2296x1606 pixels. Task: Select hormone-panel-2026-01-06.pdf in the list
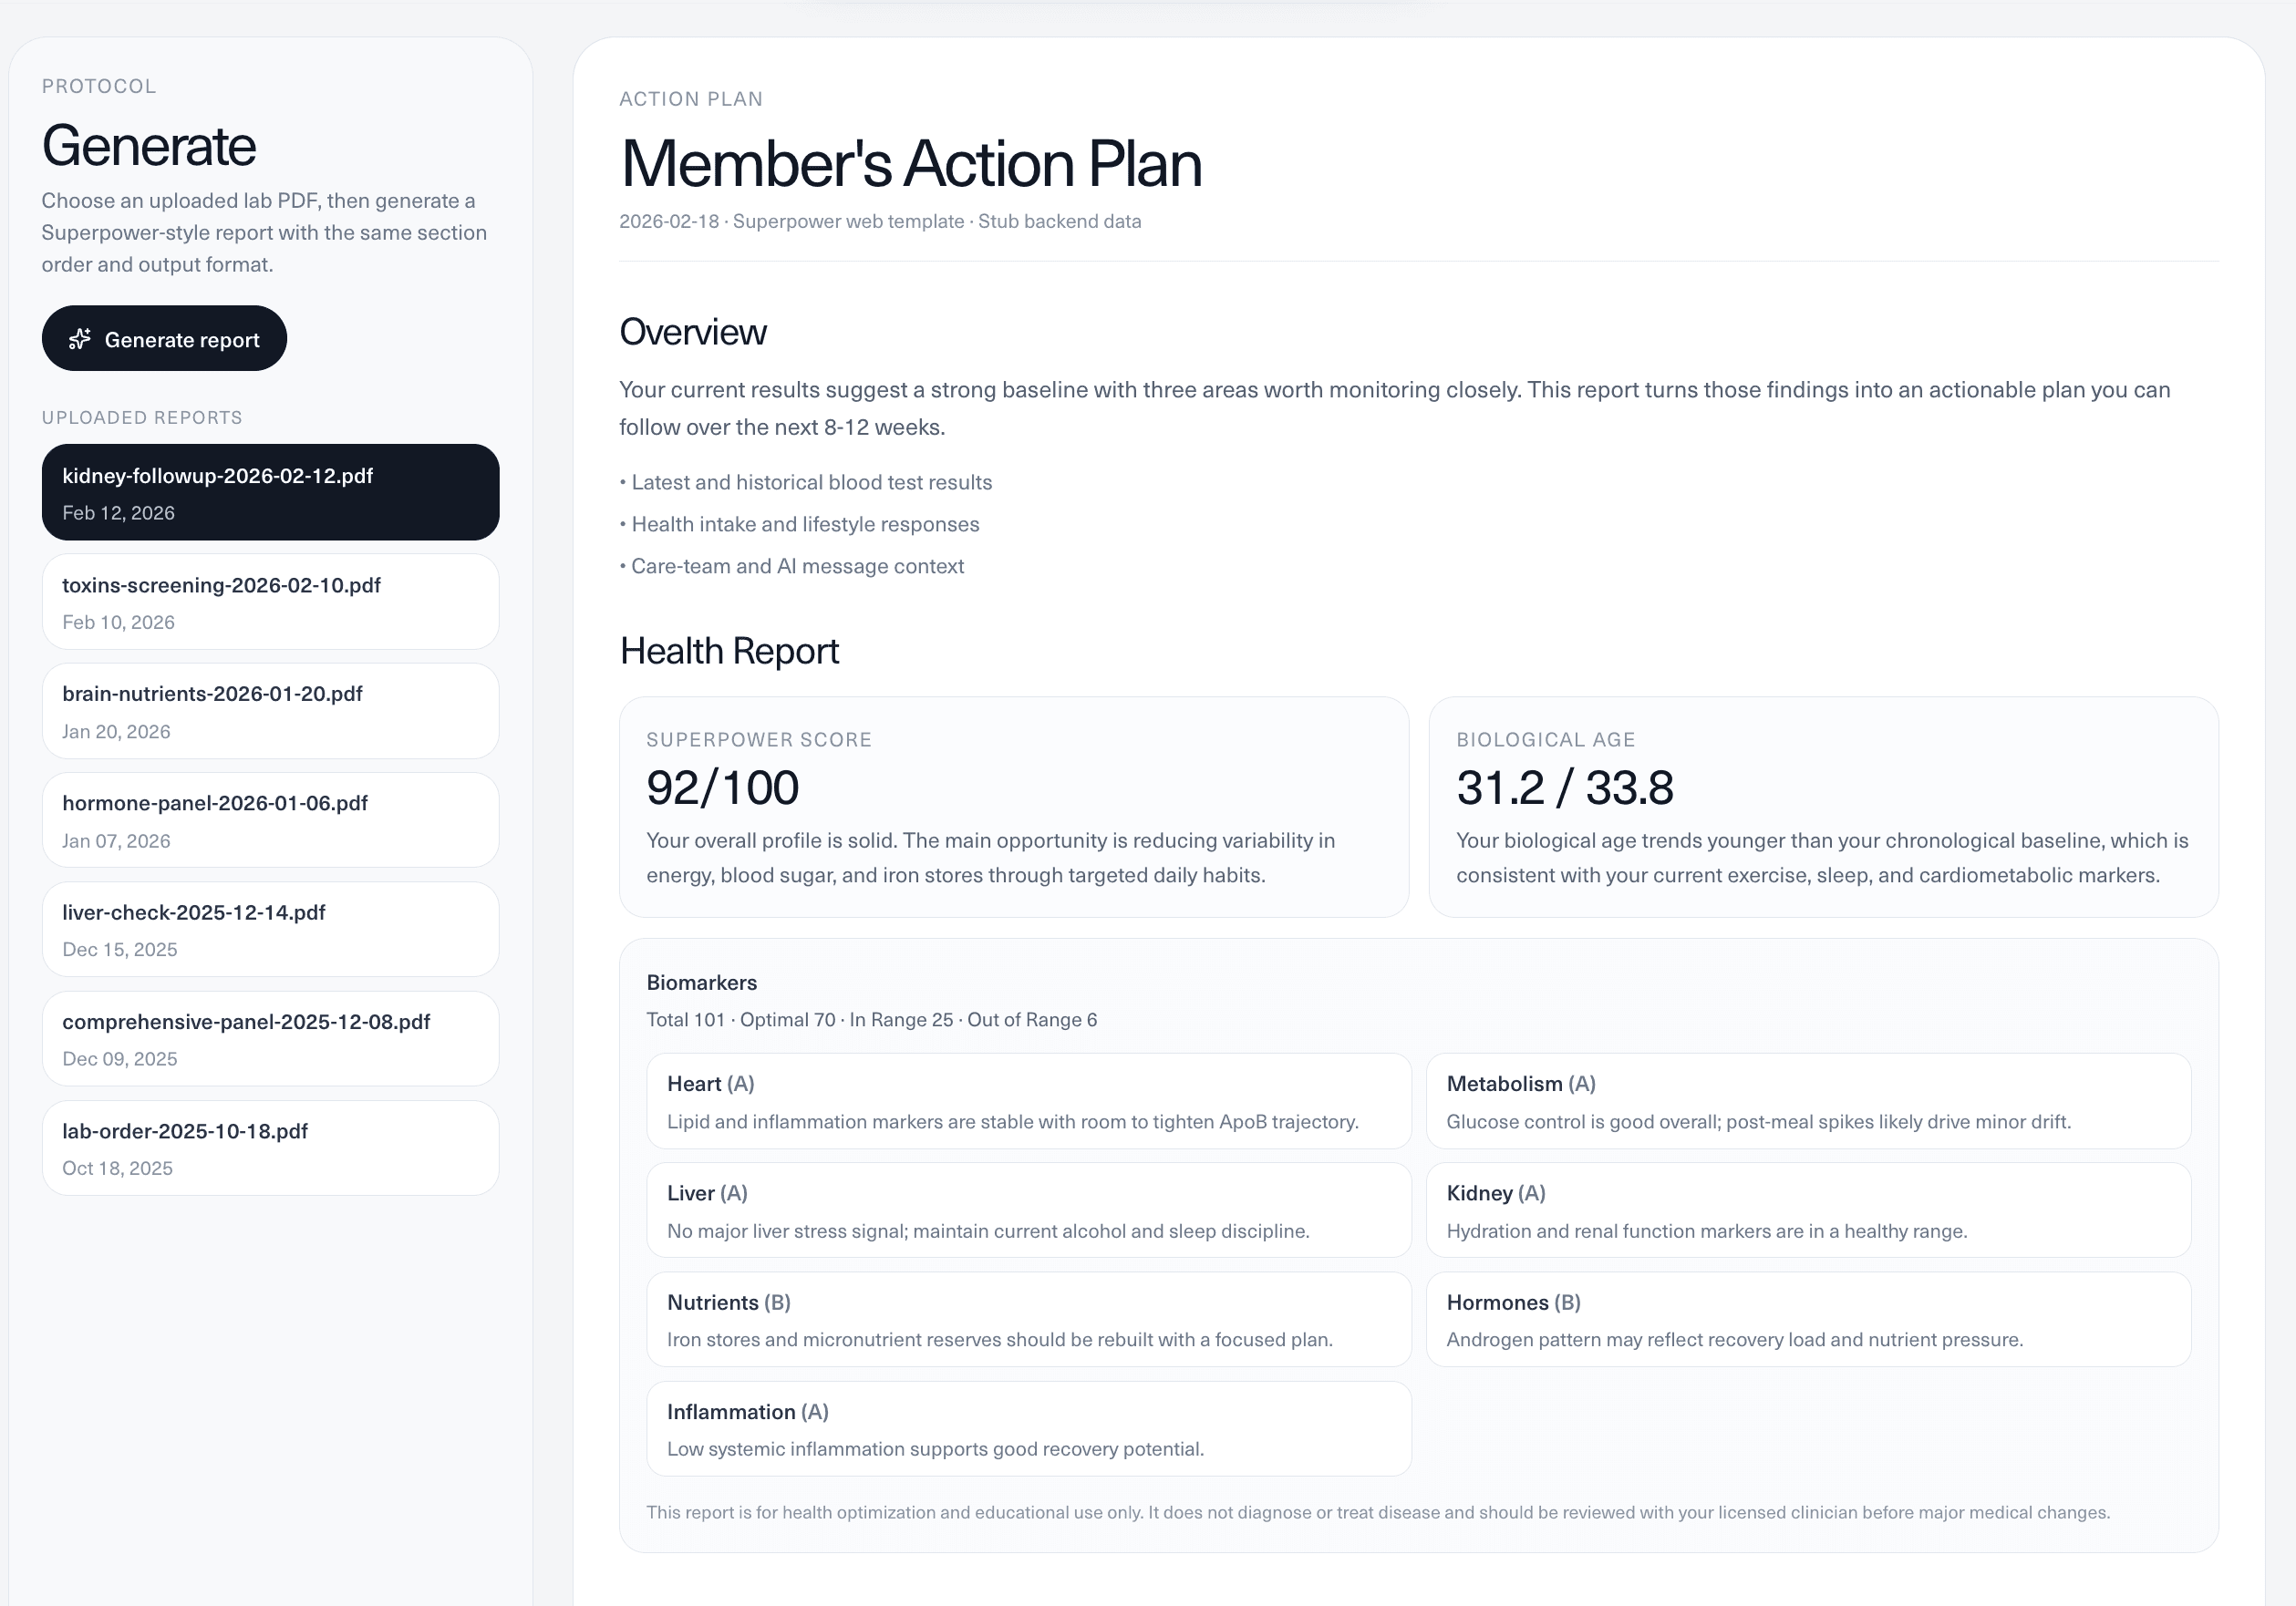pyautogui.click(x=270, y=820)
